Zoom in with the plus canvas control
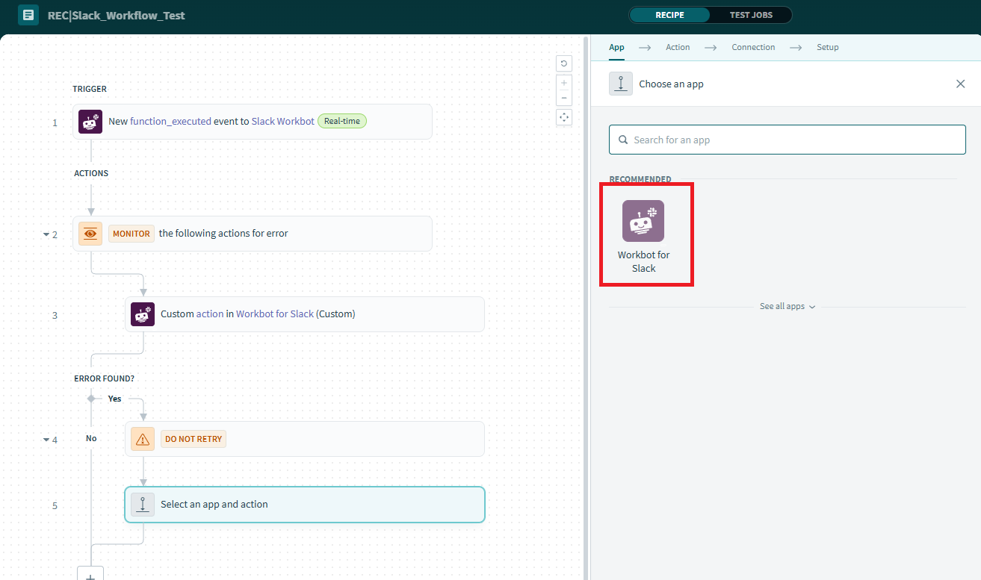This screenshot has width=981, height=580. (564, 83)
